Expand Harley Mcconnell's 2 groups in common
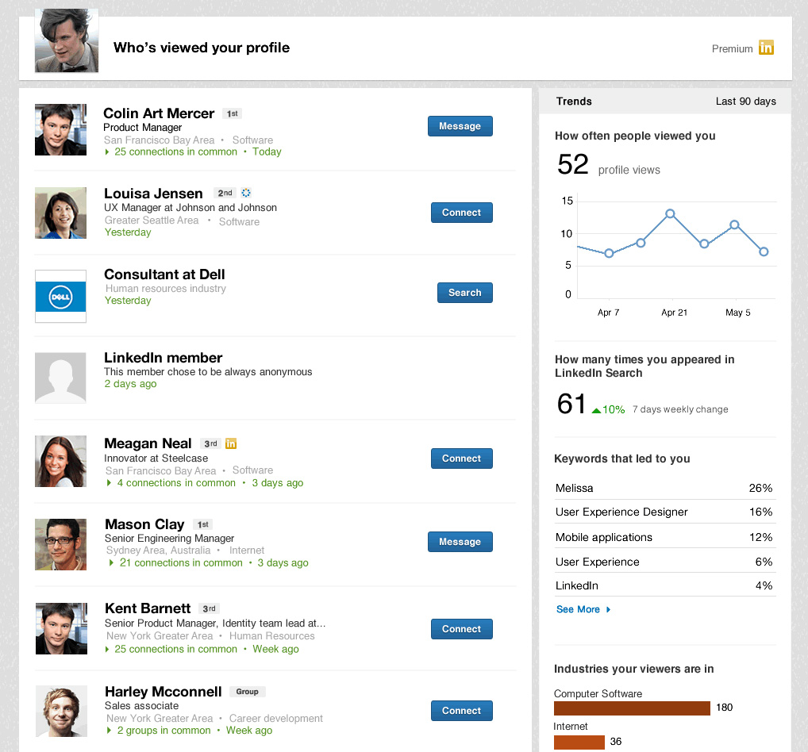 coord(163,730)
